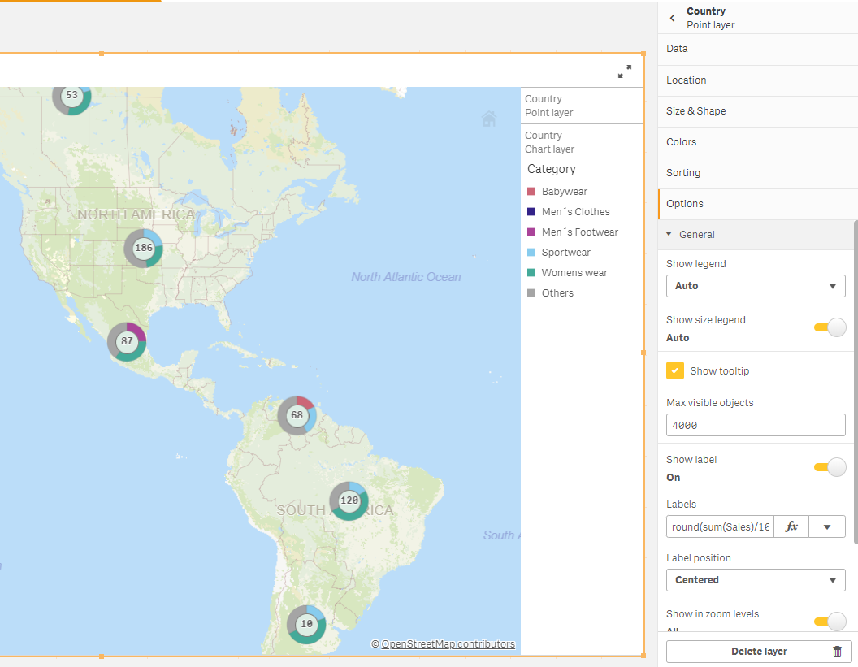Open the OpenStreetMap contributors link
Viewport: 858px width, 667px height.
[444, 643]
